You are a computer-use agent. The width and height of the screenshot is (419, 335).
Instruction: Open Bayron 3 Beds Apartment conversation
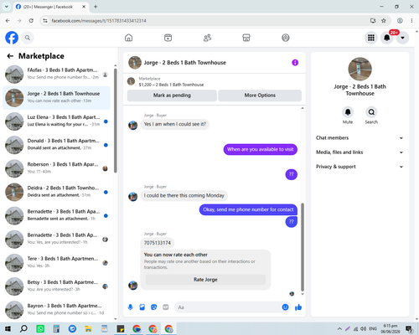click(57, 310)
